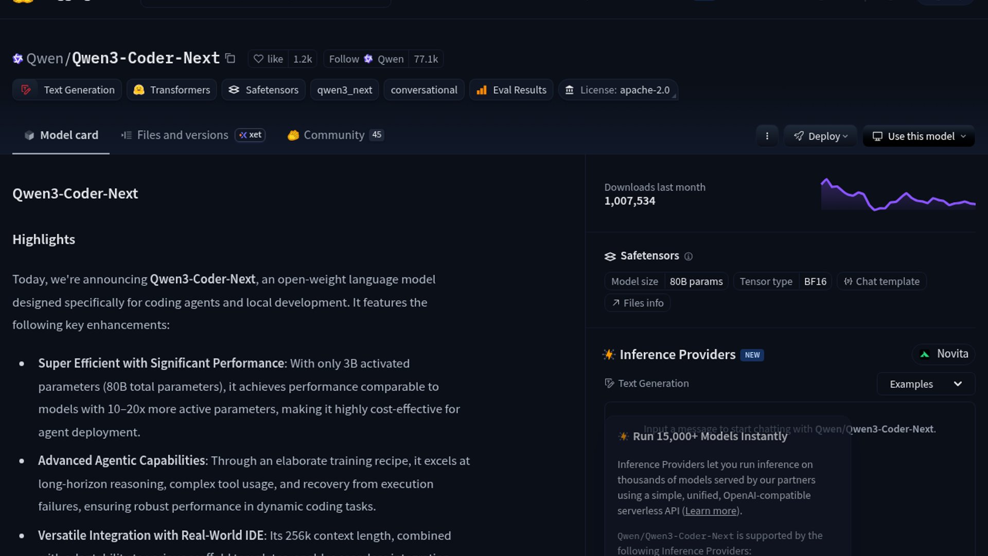The width and height of the screenshot is (988, 556).
Task: View the Chat template button
Action: click(881, 282)
